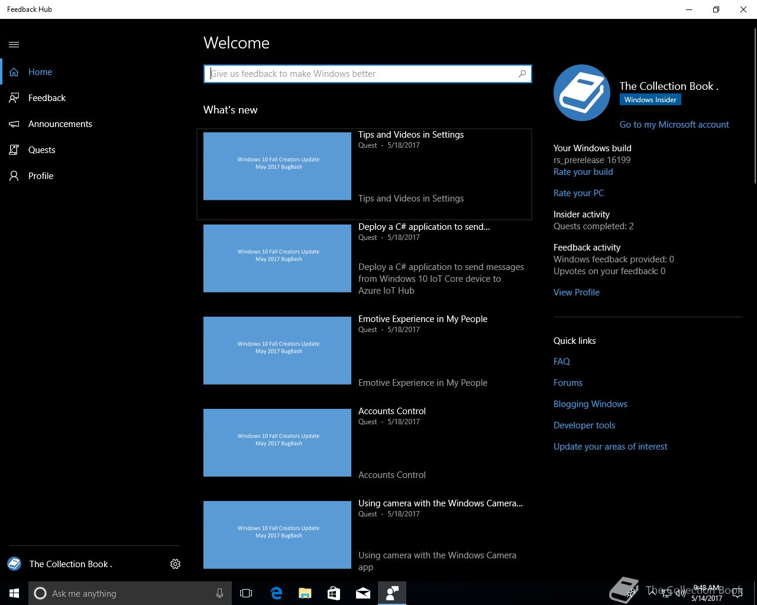757x605 pixels.
Task: Click the Windows Insider badge
Action: (650, 100)
